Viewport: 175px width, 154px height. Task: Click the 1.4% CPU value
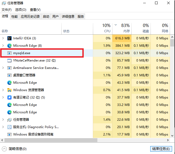click(x=107, y=120)
